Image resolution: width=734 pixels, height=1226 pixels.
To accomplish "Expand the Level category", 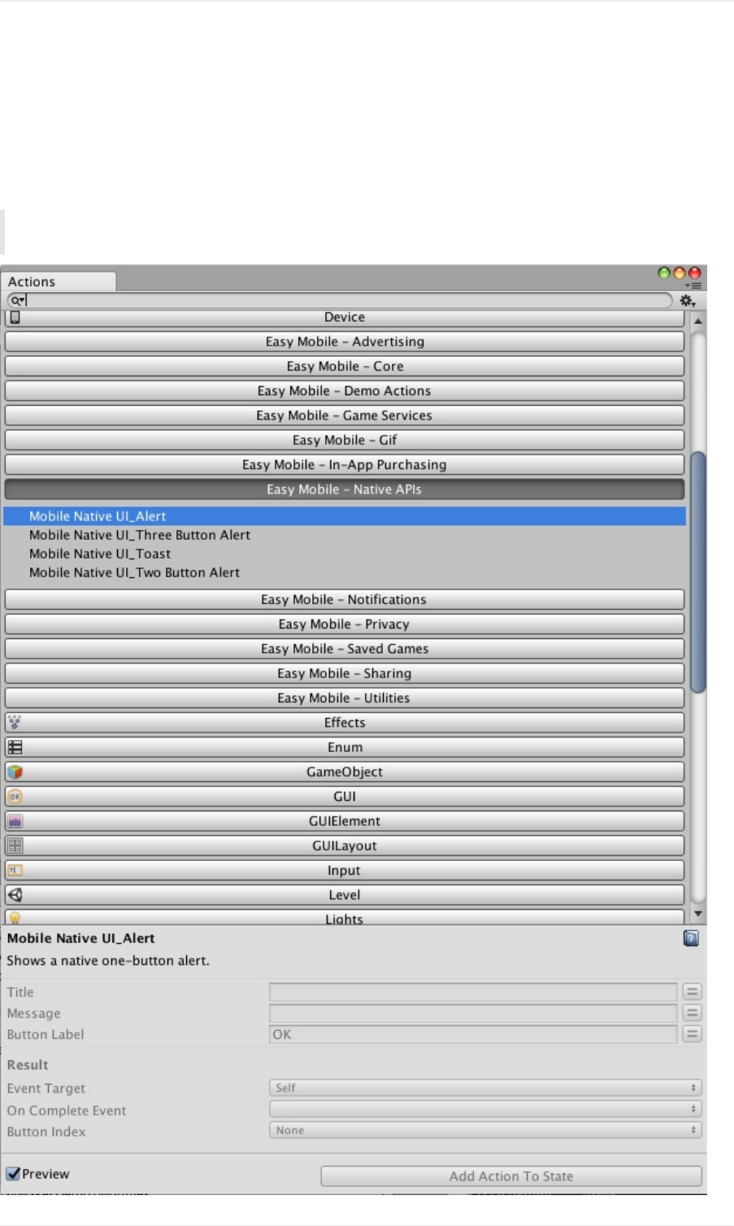I will click(345, 895).
